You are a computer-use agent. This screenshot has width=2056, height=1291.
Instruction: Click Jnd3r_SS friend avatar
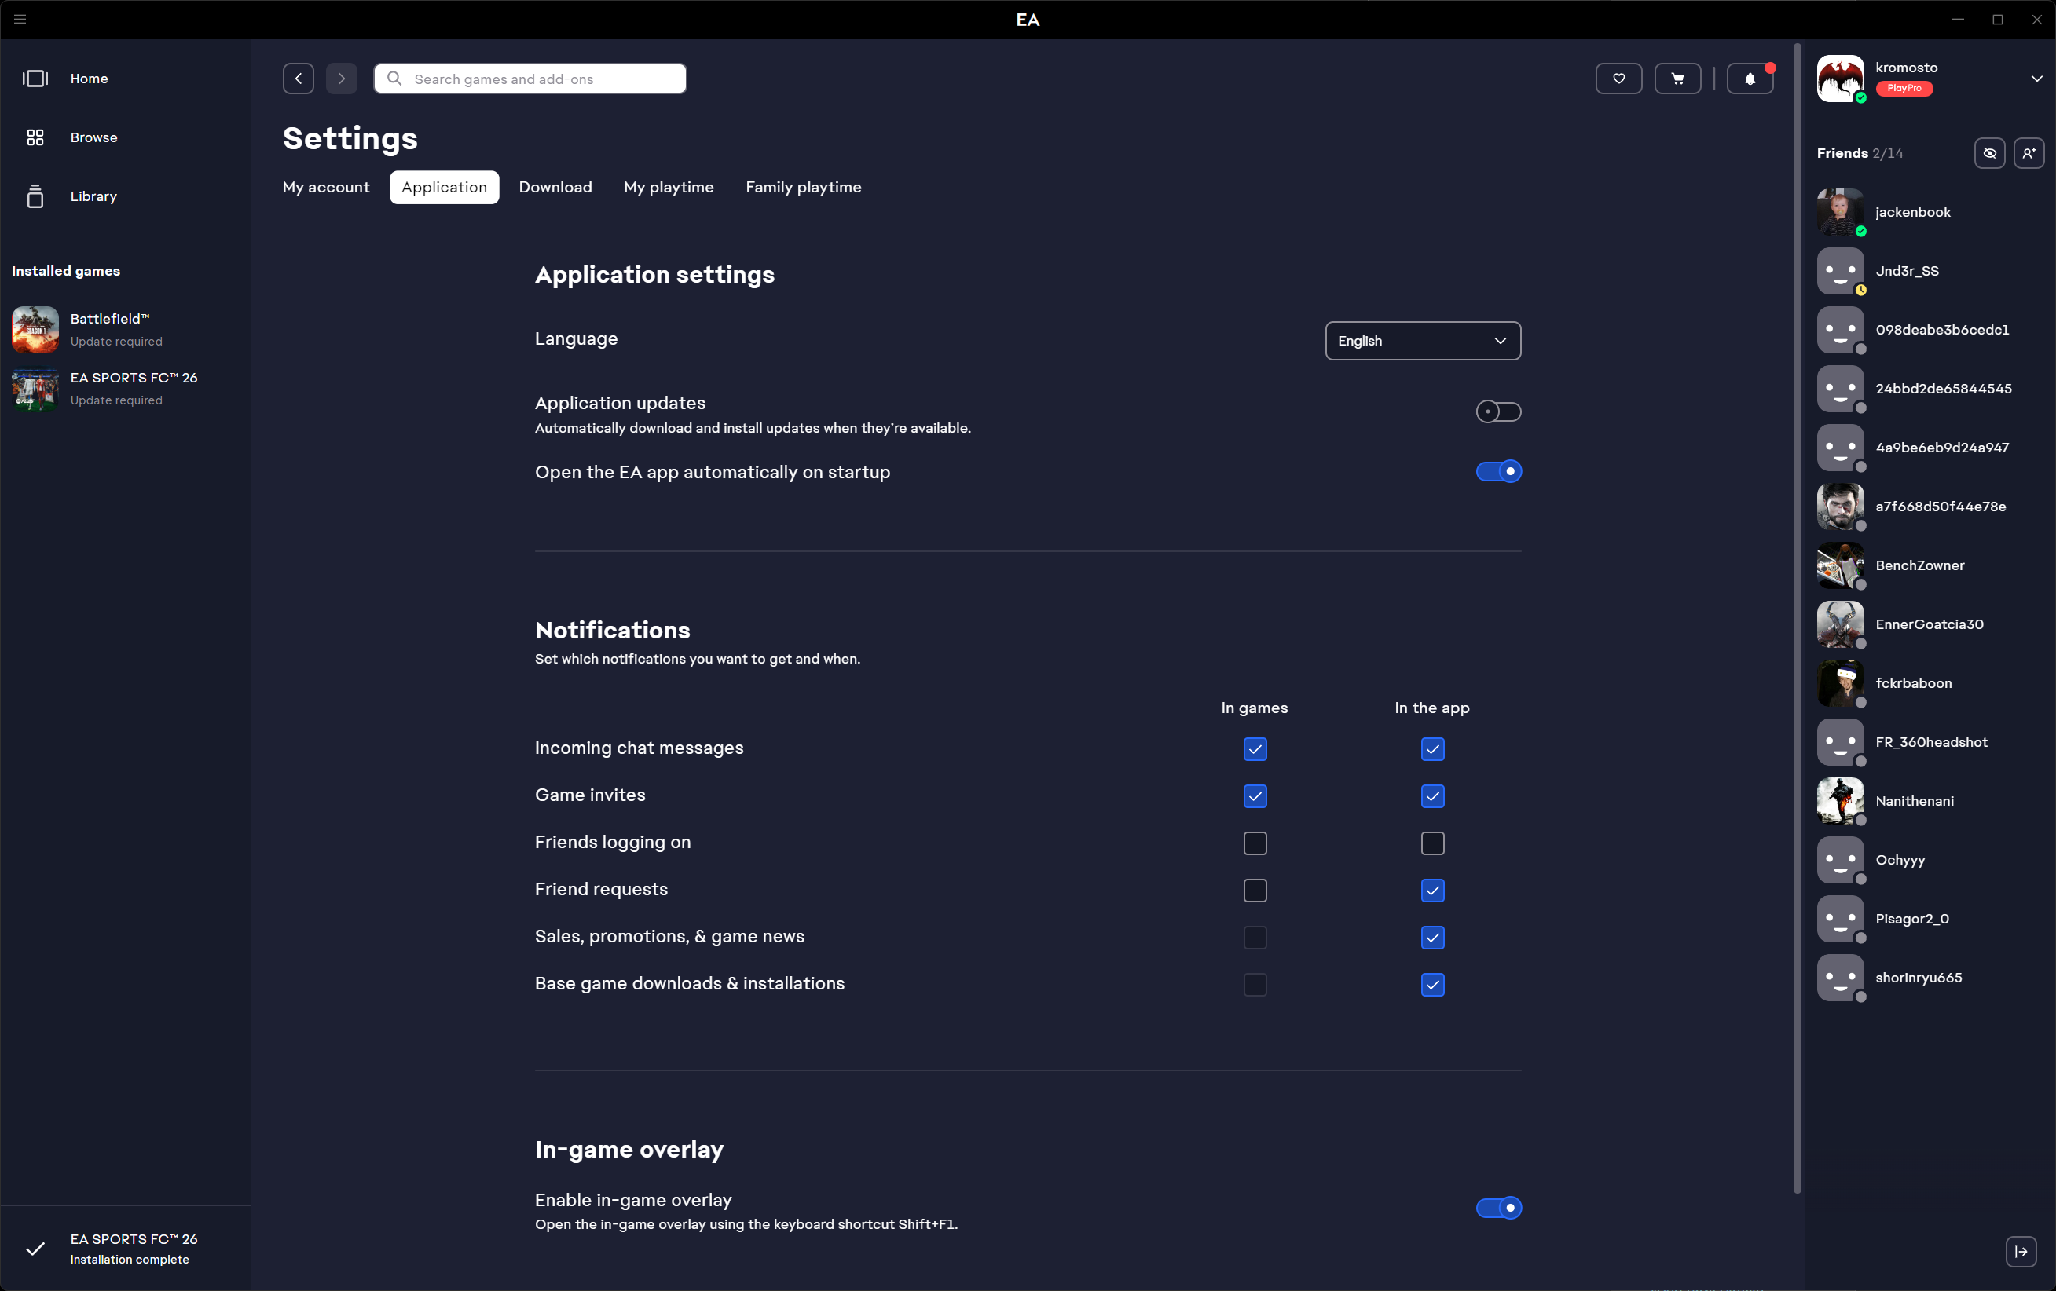(x=1840, y=270)
